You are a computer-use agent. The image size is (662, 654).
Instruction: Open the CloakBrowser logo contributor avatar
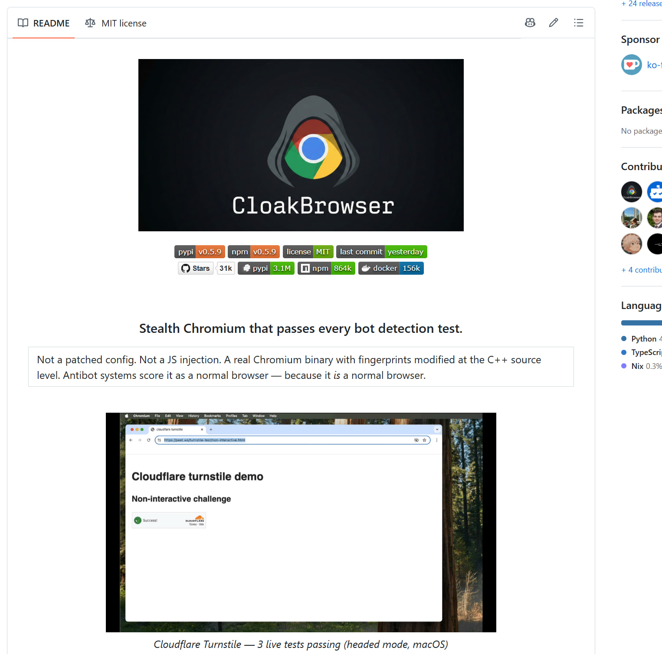click(x=632, y=192)
